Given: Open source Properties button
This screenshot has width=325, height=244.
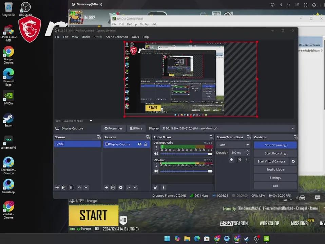Looking at the screenshot, I should coord(113,128).
